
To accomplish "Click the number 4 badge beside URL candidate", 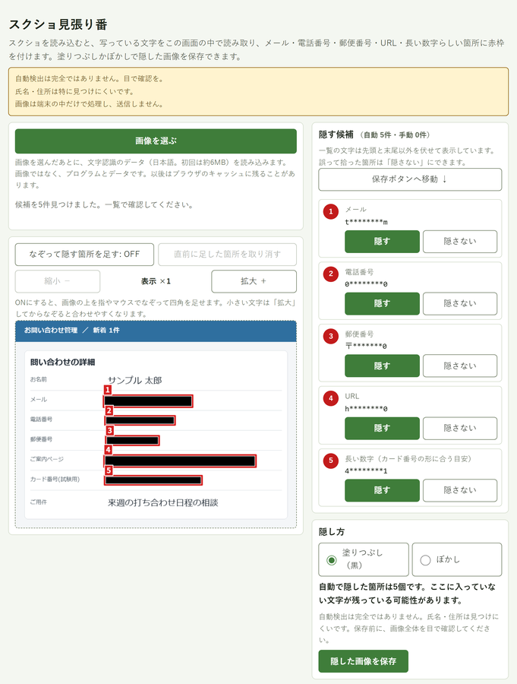I will point(331,399).
